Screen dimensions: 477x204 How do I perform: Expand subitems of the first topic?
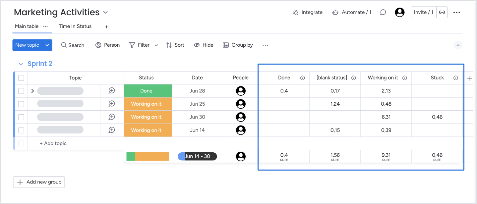pyautogui.click(x=32, y=91)
